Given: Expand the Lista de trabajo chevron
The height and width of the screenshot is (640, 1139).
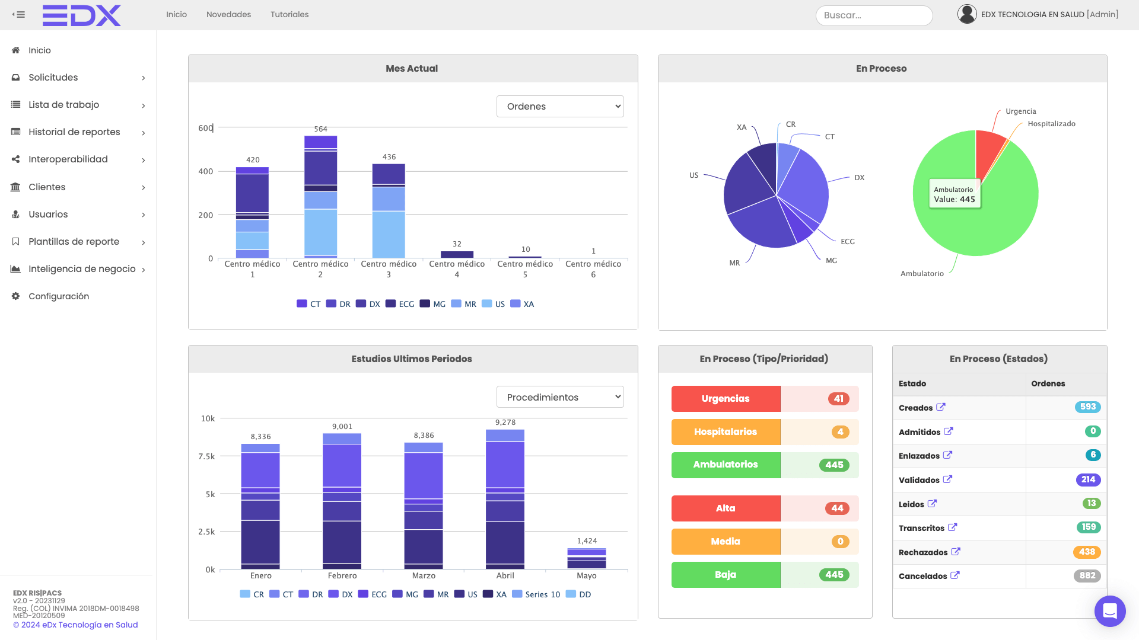Looking at the screenshot, I should coord(144,105).
